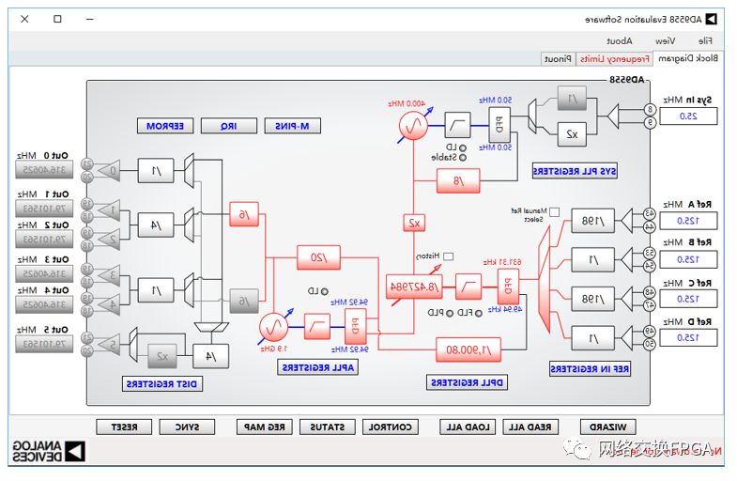Click the red /1,900.08 feedback divider
Image resolution: width=737 pixels, height=481 pixels.
468,349
